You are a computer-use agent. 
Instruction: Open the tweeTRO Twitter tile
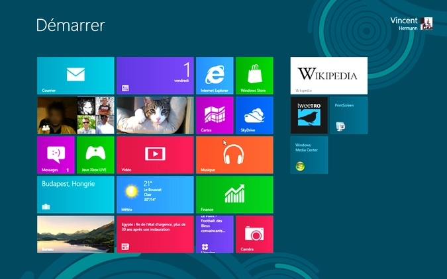[x=309, y=115]
